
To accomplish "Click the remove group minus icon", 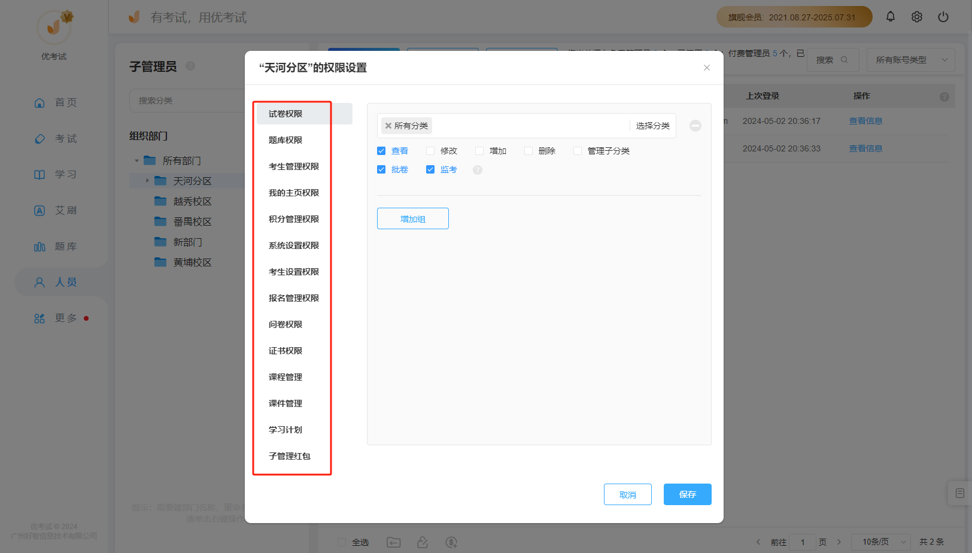I will [x=695, y=126].
